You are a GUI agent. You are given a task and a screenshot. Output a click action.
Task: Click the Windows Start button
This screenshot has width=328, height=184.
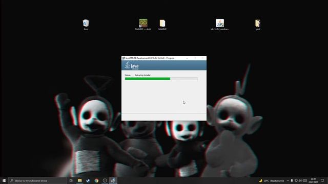(4, 180)
